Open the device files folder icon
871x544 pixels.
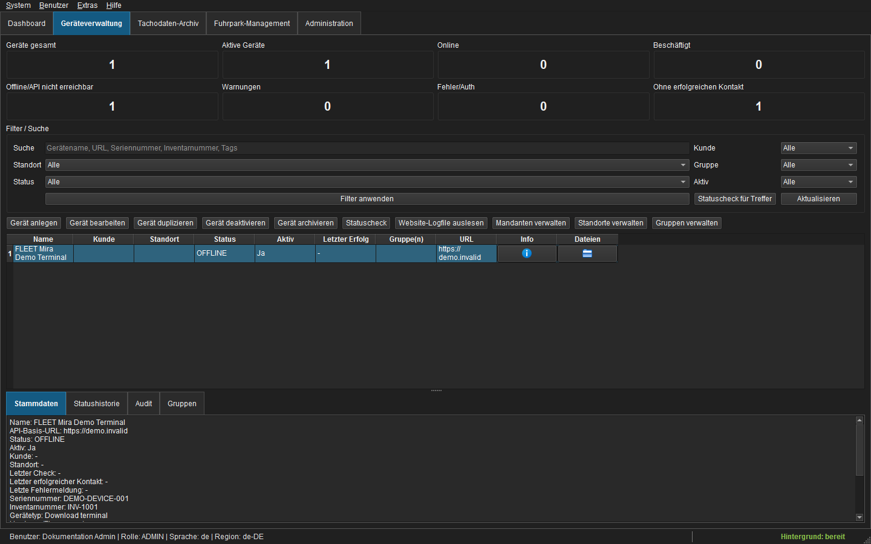point(587,253)
